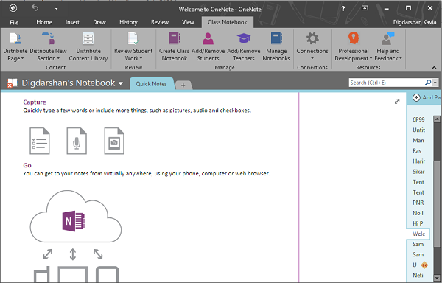Screen dimensions: 442x283
Task: Click Manage Notebooks
Action: point(276,46)
